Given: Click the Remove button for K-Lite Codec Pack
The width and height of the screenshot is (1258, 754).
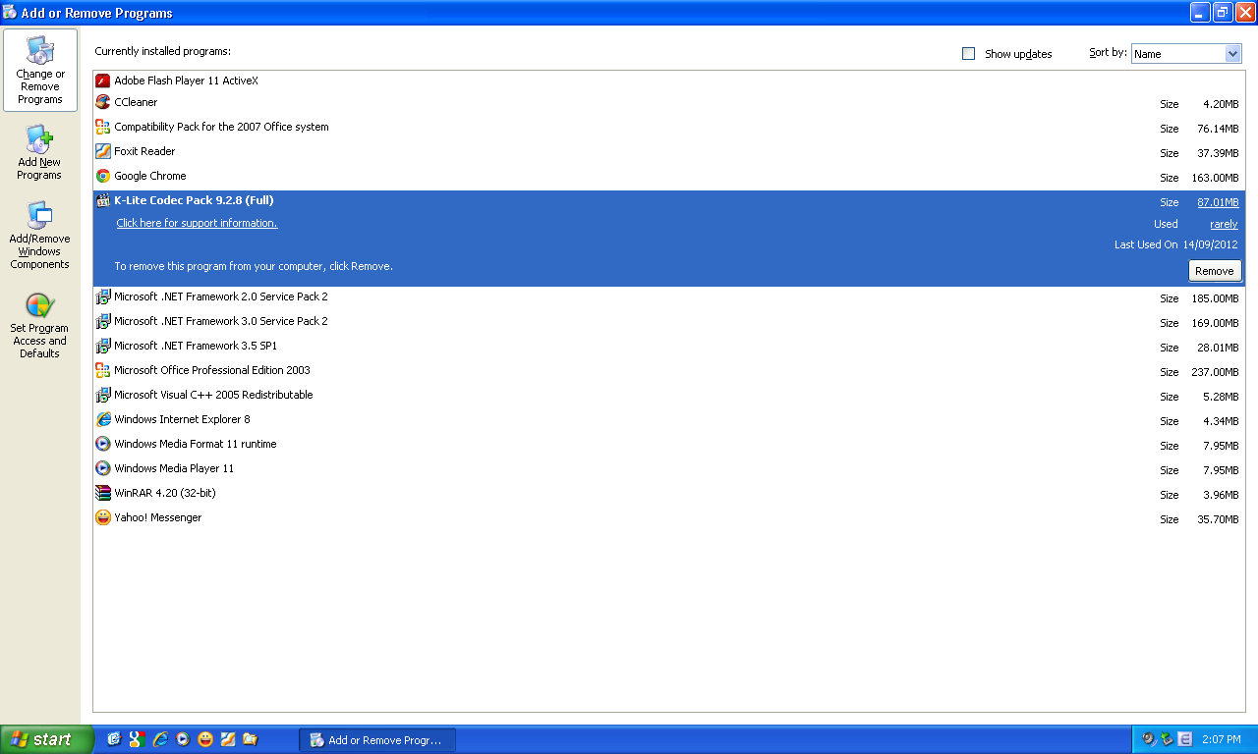Looking at the screenshot, I should tap(1215, 271).
